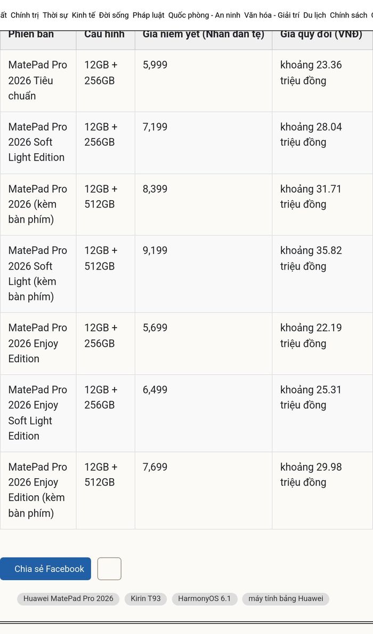Go to Văn hóa - Giải trí

coord(272,15)
